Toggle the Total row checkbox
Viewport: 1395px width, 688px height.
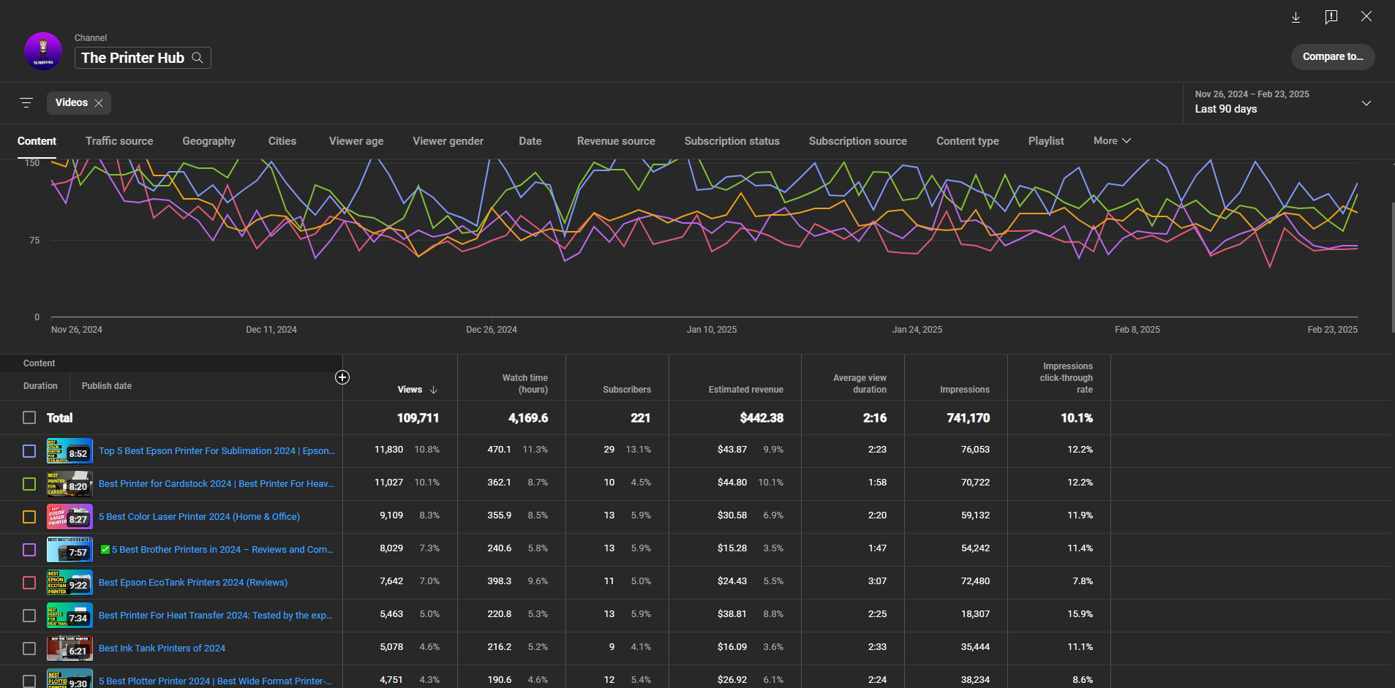click(x=29, y=417)
